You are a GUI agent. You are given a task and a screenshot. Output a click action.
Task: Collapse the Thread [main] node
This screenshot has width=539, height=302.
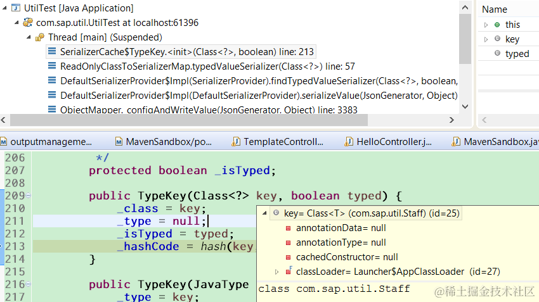point(29,37)
